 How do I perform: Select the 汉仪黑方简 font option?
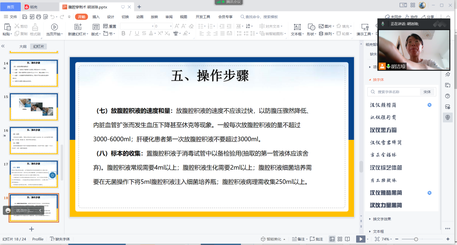coord(383,130)
